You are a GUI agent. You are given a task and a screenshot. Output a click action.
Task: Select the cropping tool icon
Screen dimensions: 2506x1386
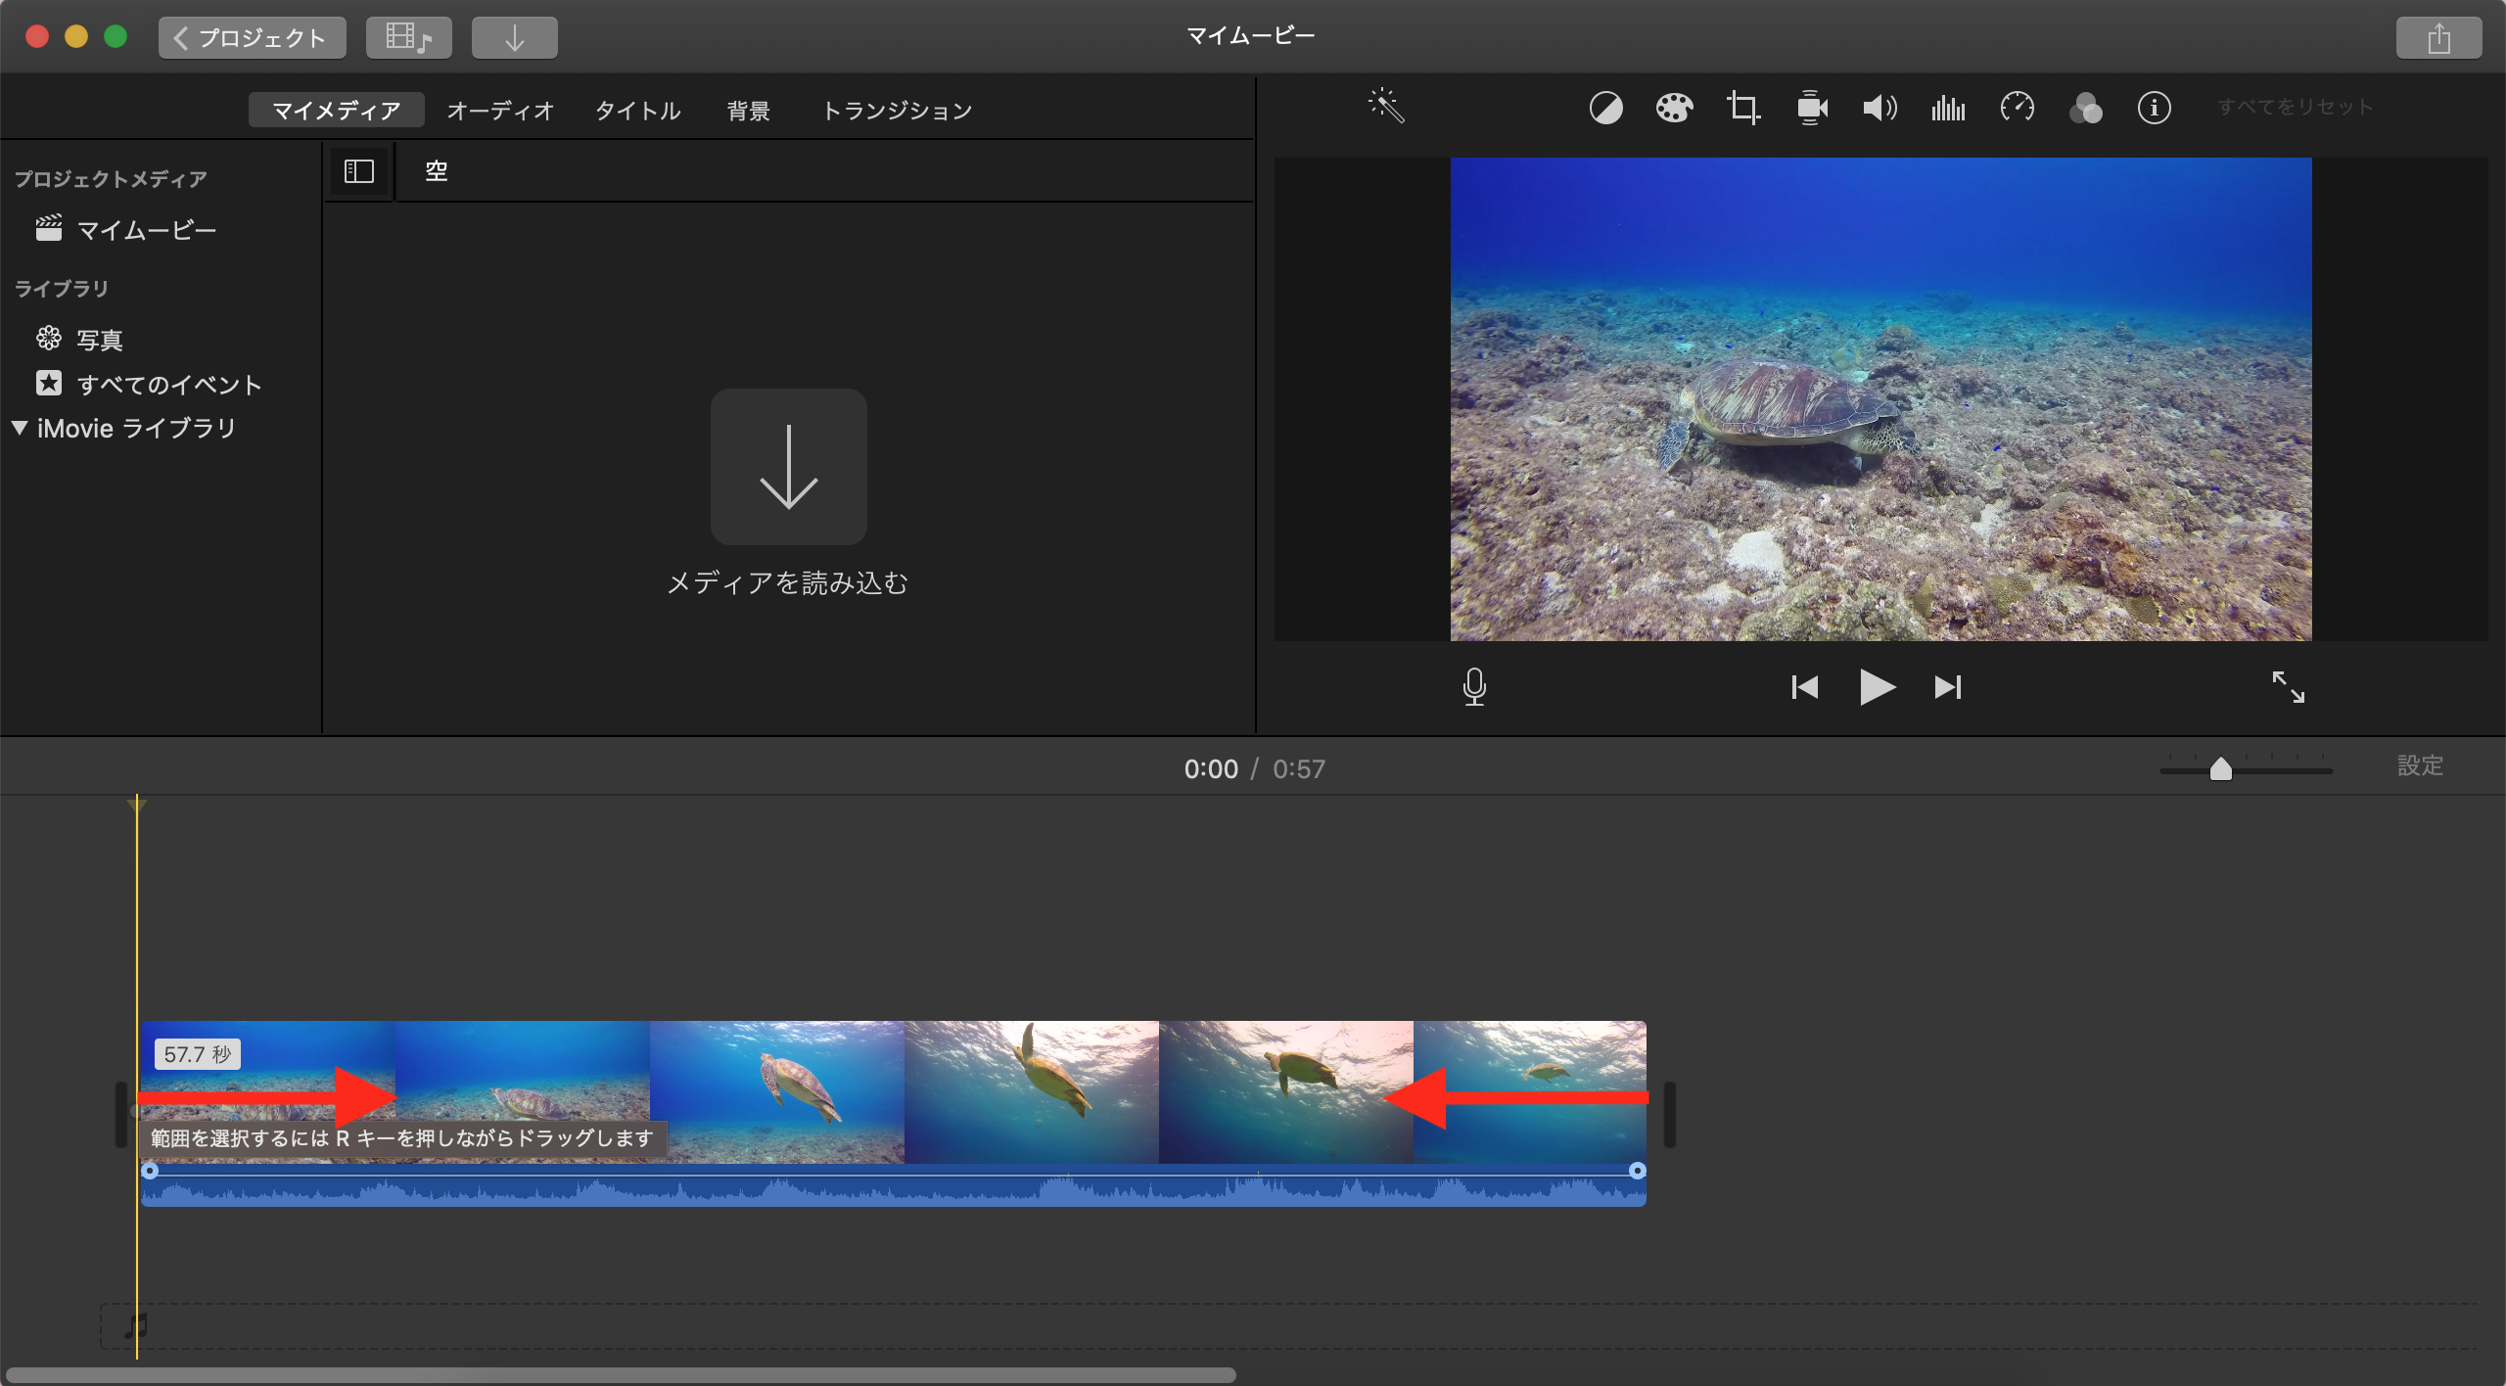pos(1742,108)
